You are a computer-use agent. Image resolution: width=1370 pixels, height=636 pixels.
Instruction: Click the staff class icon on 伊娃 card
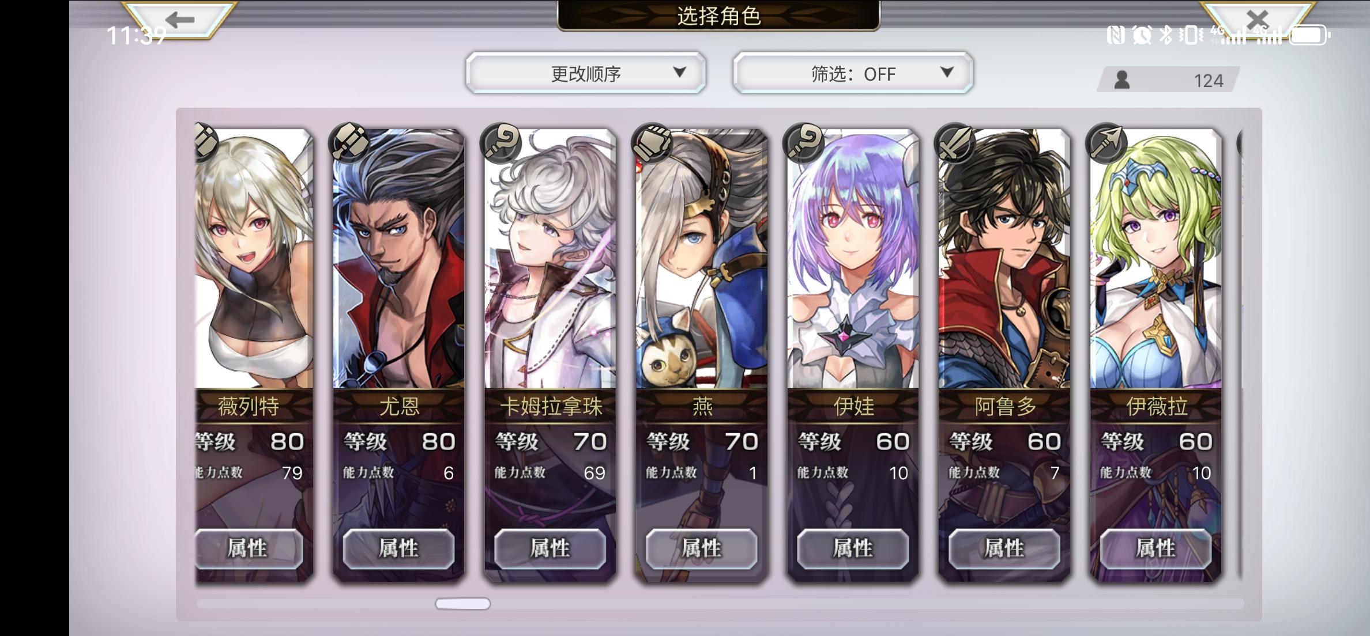click(x=804, y=142)
